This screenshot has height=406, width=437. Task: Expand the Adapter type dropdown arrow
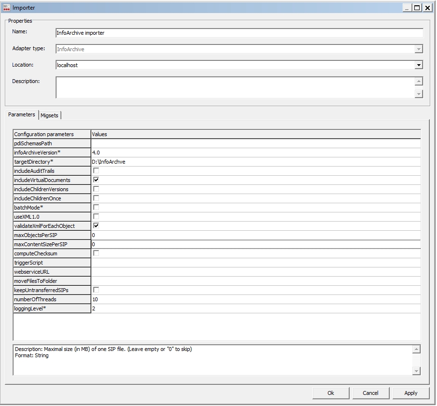[x=419, y=49]
